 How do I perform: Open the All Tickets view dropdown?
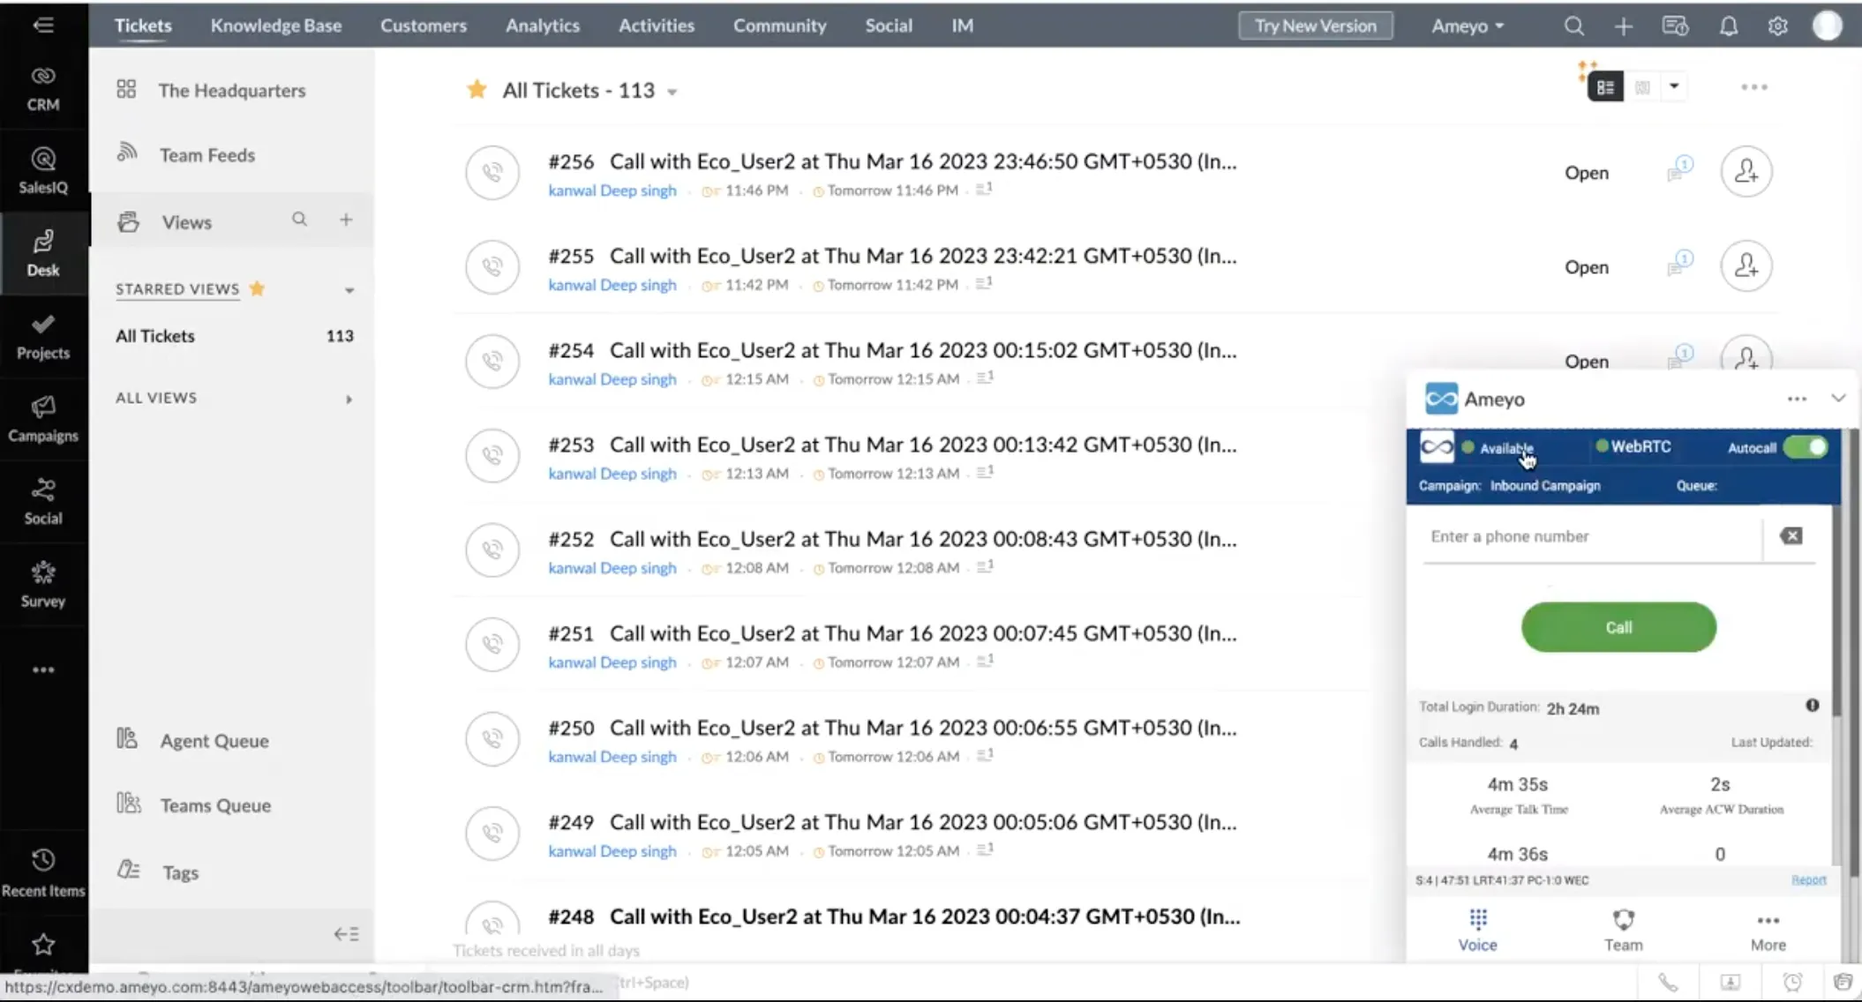point(672,92)
